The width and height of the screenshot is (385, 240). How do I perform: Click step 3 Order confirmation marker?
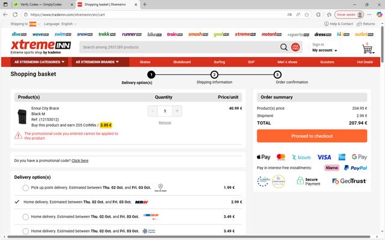(x=277, y=74)
